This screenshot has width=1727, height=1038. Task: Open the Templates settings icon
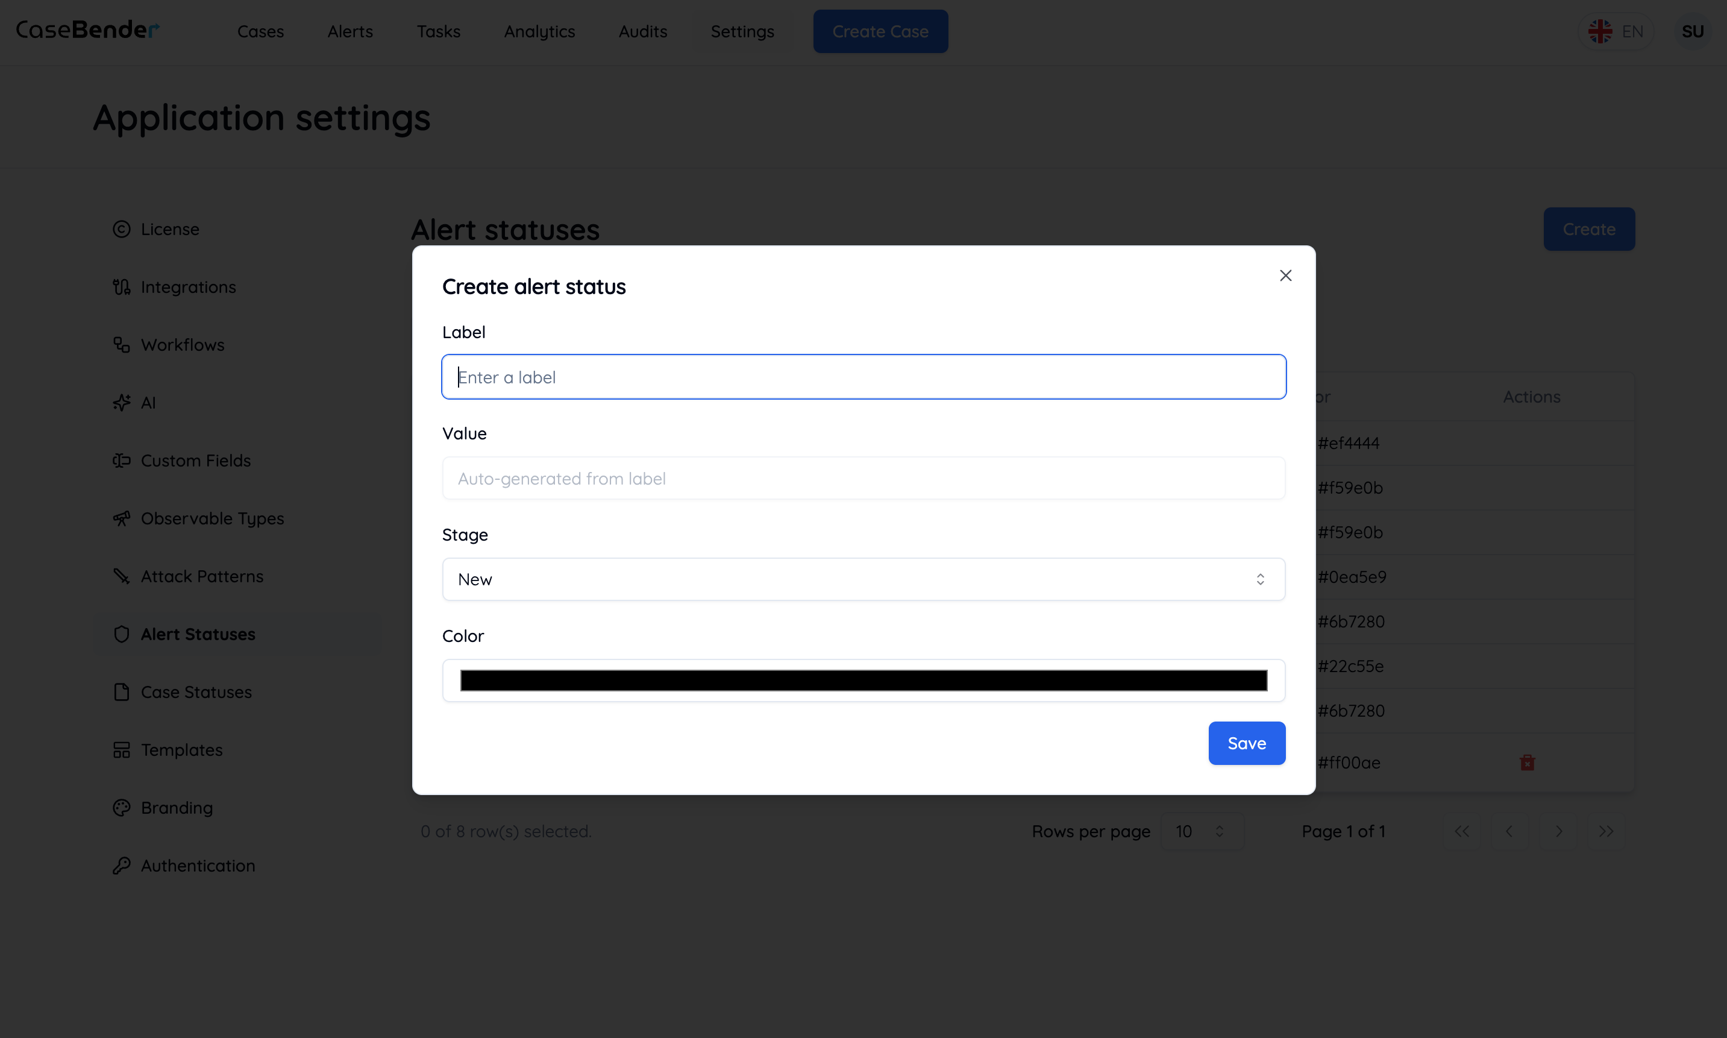(122, 749)
